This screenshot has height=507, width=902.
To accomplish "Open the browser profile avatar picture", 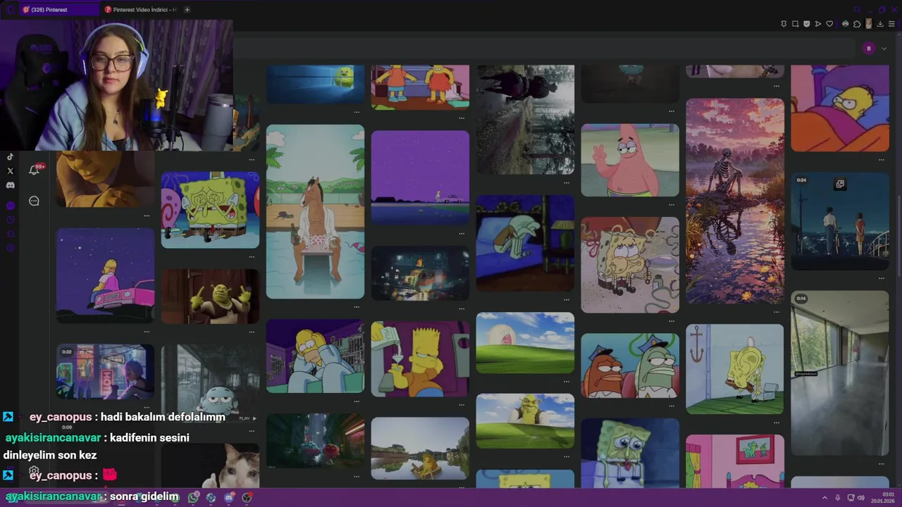I will tap(869, 24).
